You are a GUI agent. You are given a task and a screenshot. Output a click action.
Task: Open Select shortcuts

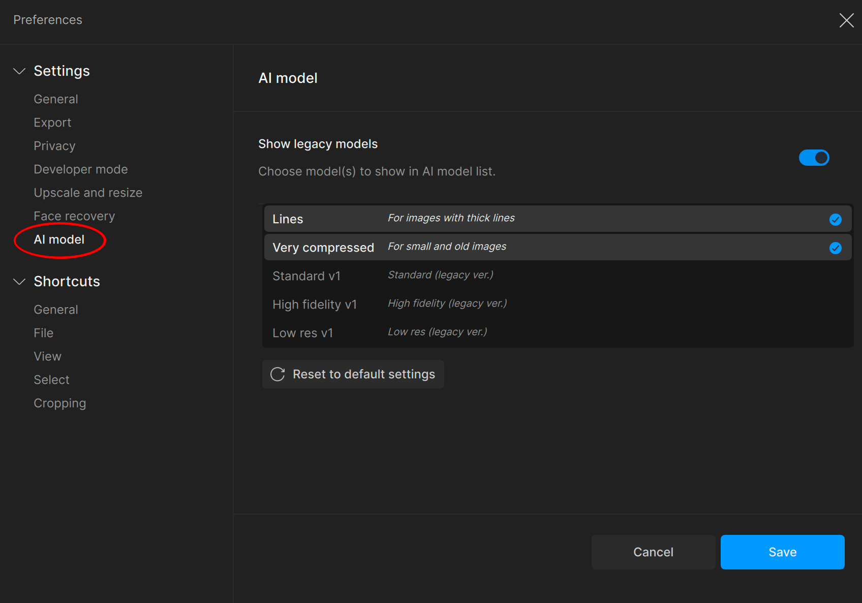[x=51, y=380]
